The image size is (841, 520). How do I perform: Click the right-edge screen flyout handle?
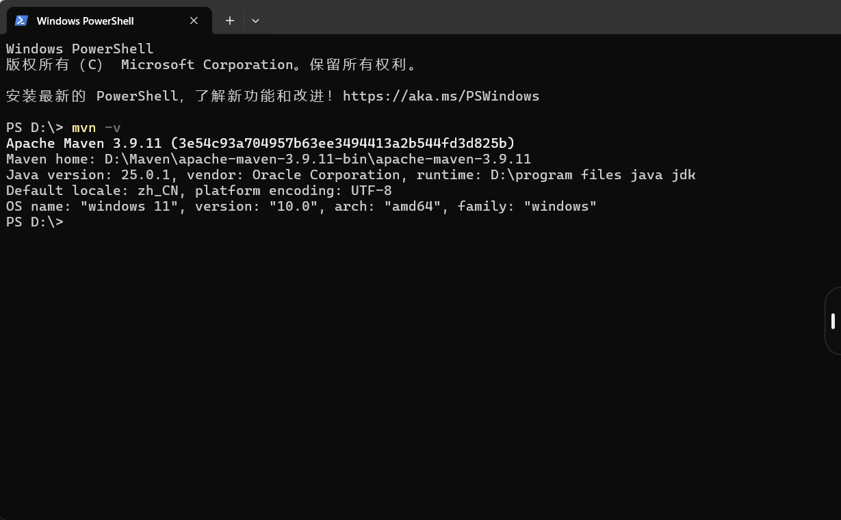click(x=833, y=320)
